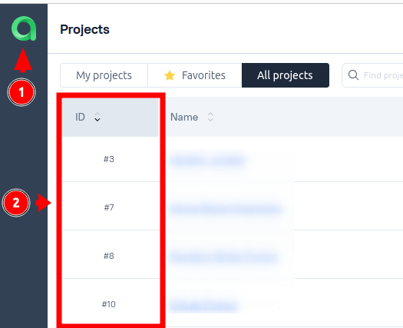Open the blurred project name link for #10
The image size is (403, 328).
tap(203, 306)
